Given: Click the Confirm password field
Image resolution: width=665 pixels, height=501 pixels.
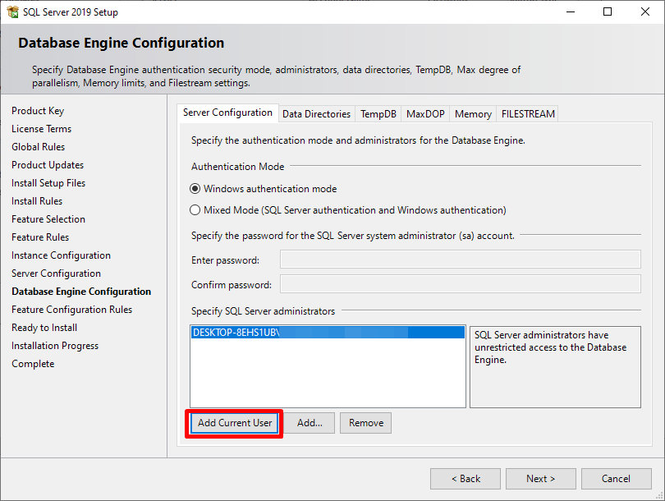Looking at the screenshot, I should pos(460,285).
